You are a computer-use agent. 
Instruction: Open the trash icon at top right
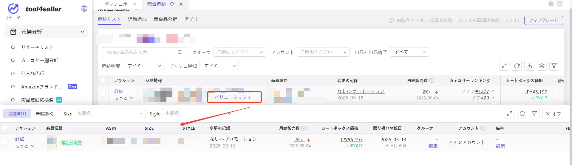point(551,4)
